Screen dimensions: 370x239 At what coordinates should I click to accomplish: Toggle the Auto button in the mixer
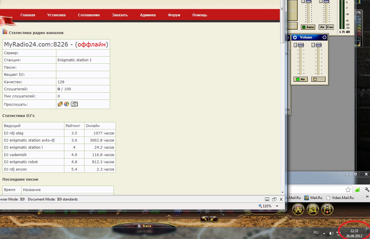[x=308, y=27]
